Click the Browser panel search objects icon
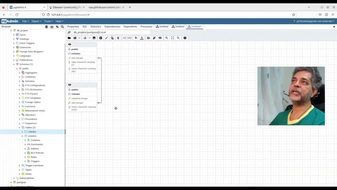 [62, 27]
